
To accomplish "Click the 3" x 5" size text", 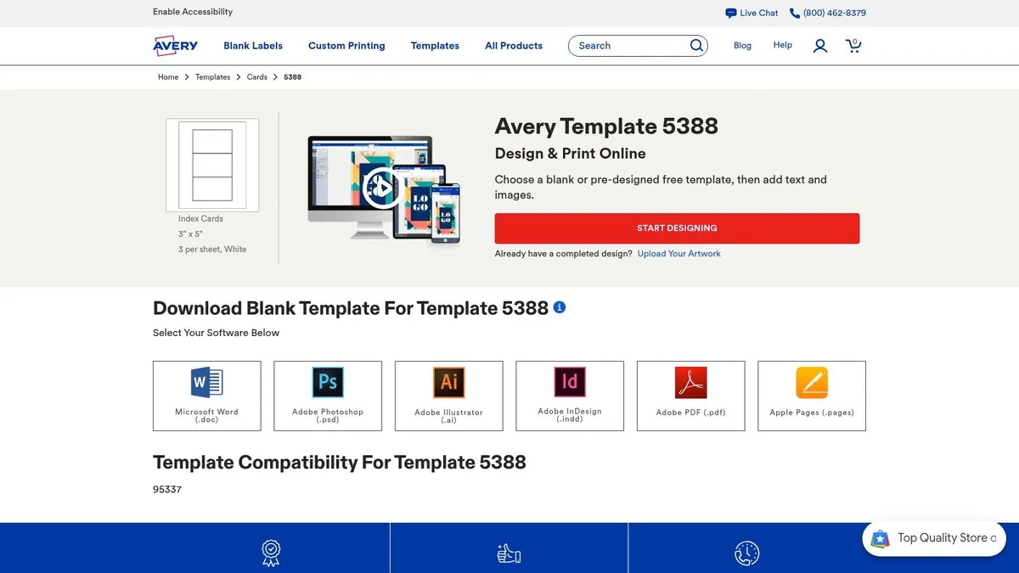I will tap(190, 234).
